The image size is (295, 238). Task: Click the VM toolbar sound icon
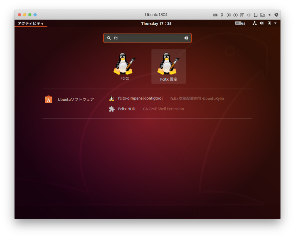coord(249,15)
